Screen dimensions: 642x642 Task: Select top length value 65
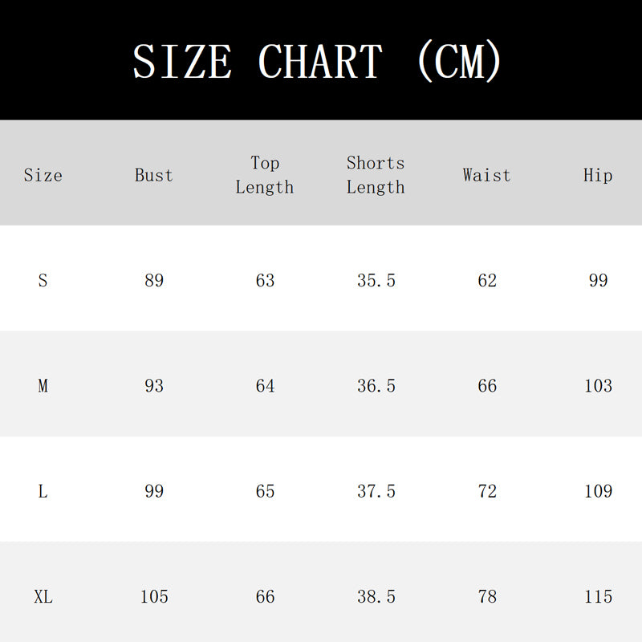[x=265, y=491]
